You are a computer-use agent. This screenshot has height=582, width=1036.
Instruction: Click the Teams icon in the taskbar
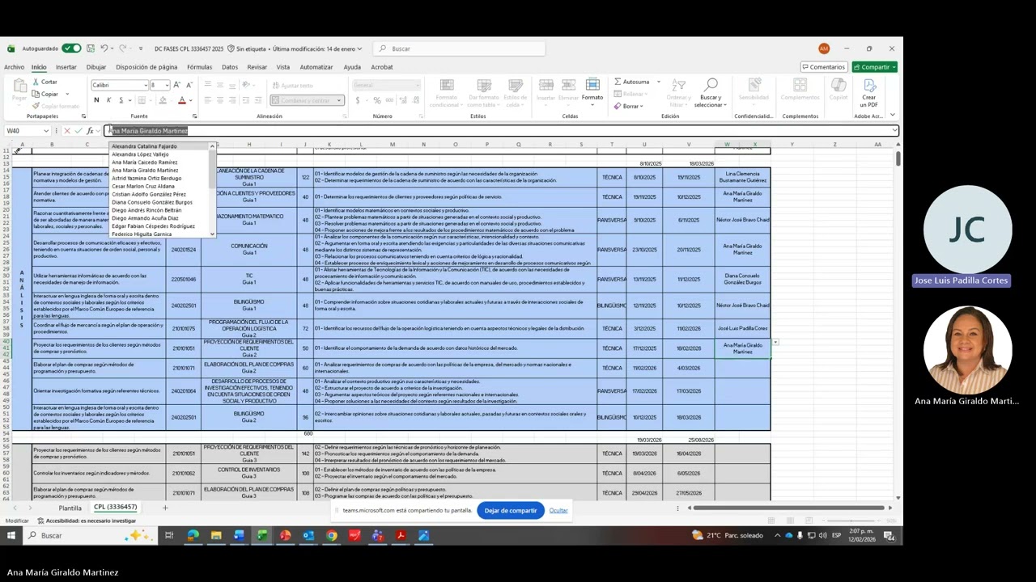tap(378, 535)
